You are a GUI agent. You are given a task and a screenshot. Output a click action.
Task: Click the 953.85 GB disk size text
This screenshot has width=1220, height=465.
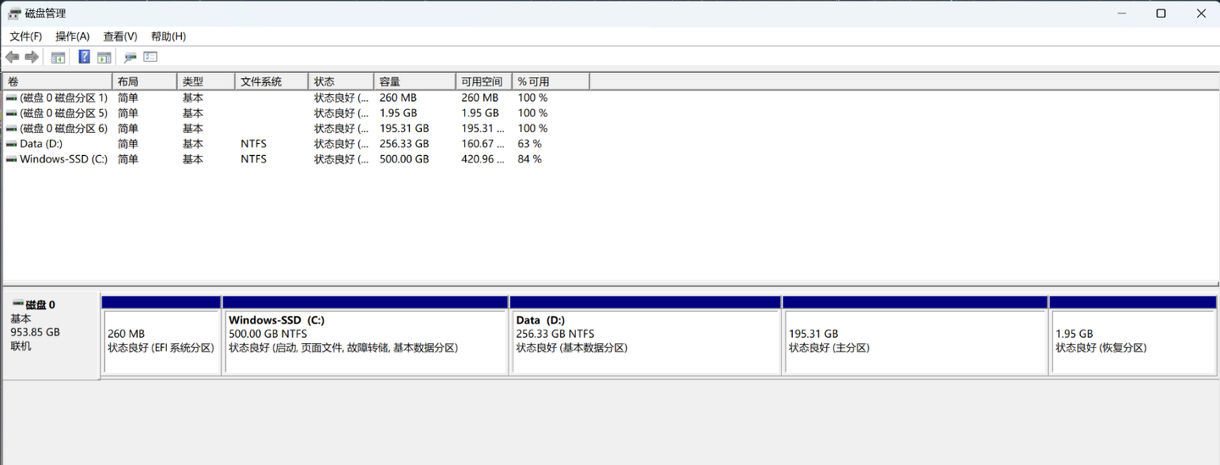35,333
